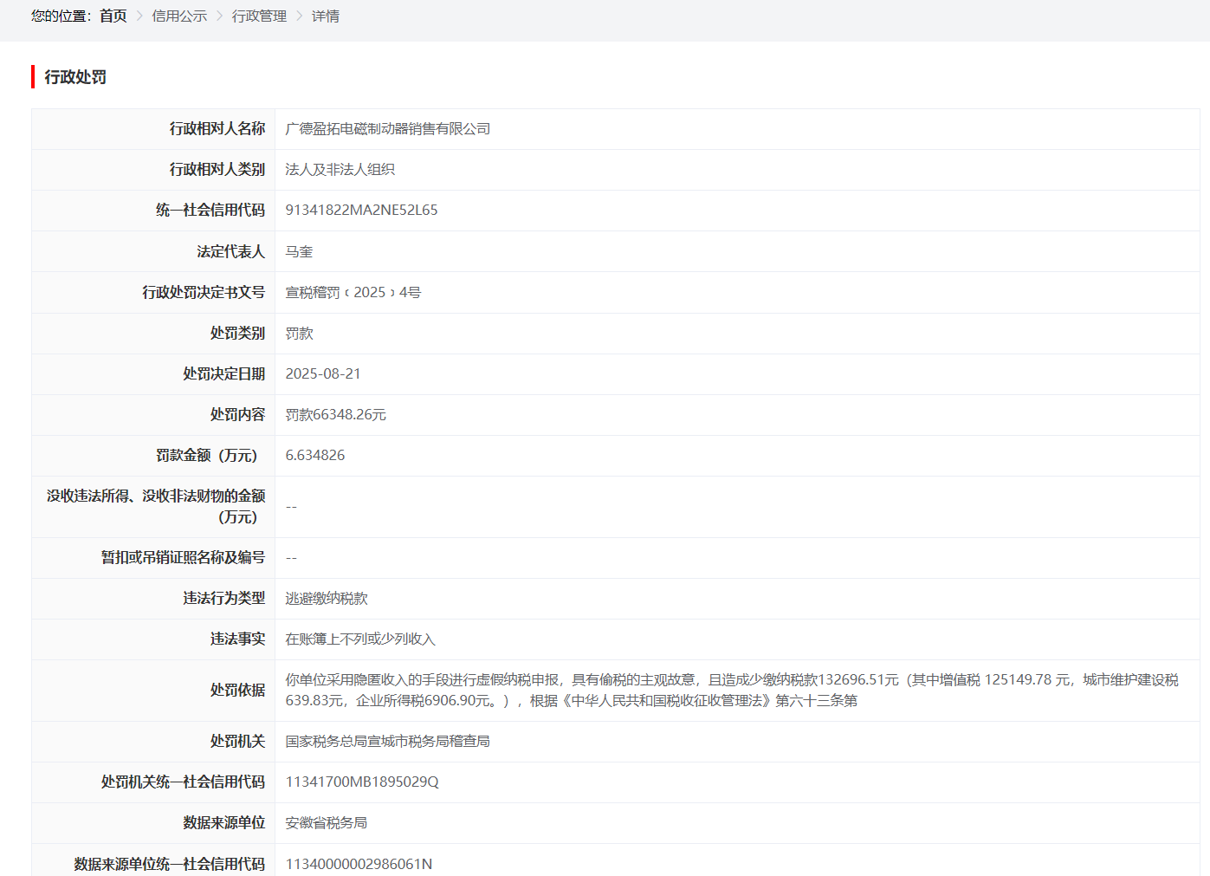This screenshot has width=1210, height=876.
Task: Click the 统一社会信用代码 label
Action: [210, 211]
